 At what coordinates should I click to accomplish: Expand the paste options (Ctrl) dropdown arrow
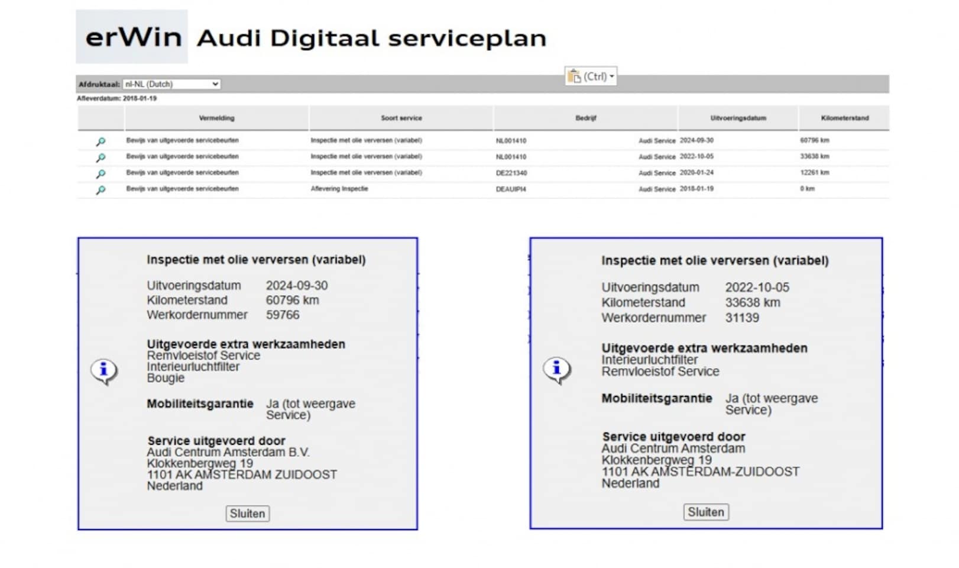pyautogui.click(x=612, y=76)
